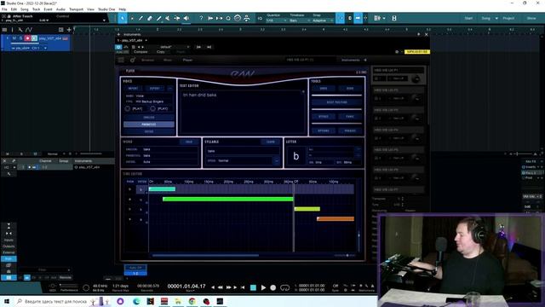Open Chrome from the taskbar
The image size is (545, 307).
[x=192, y=301]
